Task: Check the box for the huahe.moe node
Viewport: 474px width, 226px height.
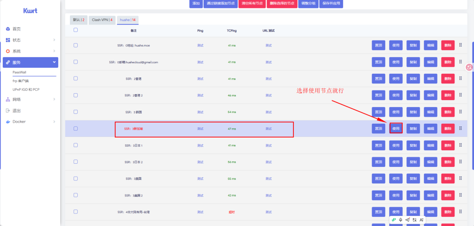Action: pos(75,45)
